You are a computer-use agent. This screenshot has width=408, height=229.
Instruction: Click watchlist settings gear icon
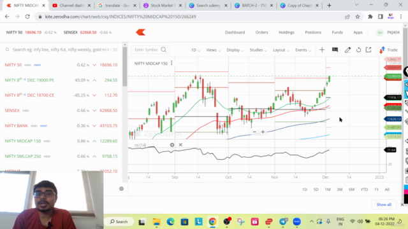click(122, 189)
